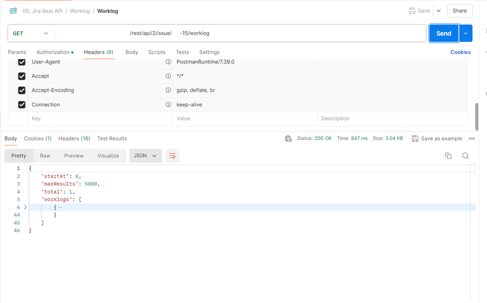Open more response actions via three-dot icon
This screenshot has height=303, width=487.
point(471,139)
